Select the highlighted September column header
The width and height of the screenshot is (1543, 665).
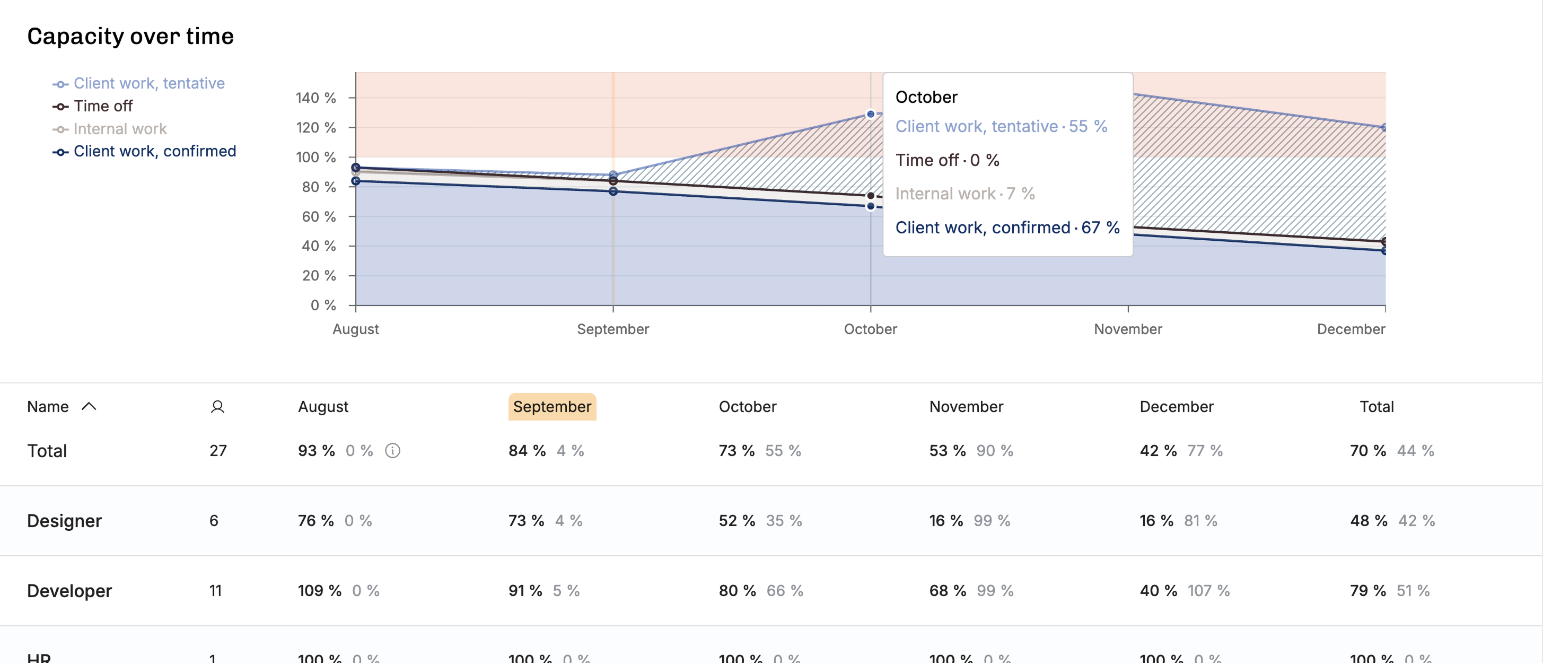click(x=551, y=407)
